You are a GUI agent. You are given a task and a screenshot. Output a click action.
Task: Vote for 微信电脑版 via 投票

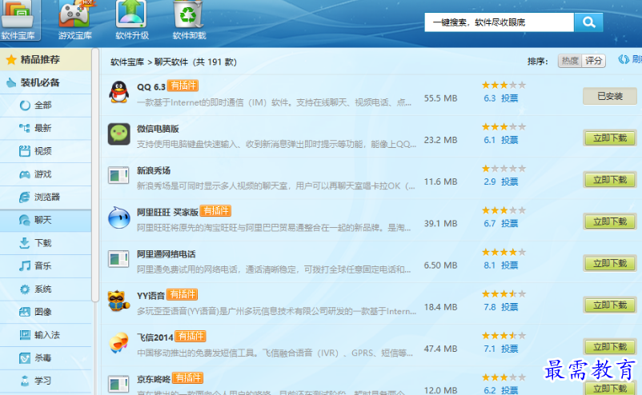pyautogui.click(x=510, y=140)
